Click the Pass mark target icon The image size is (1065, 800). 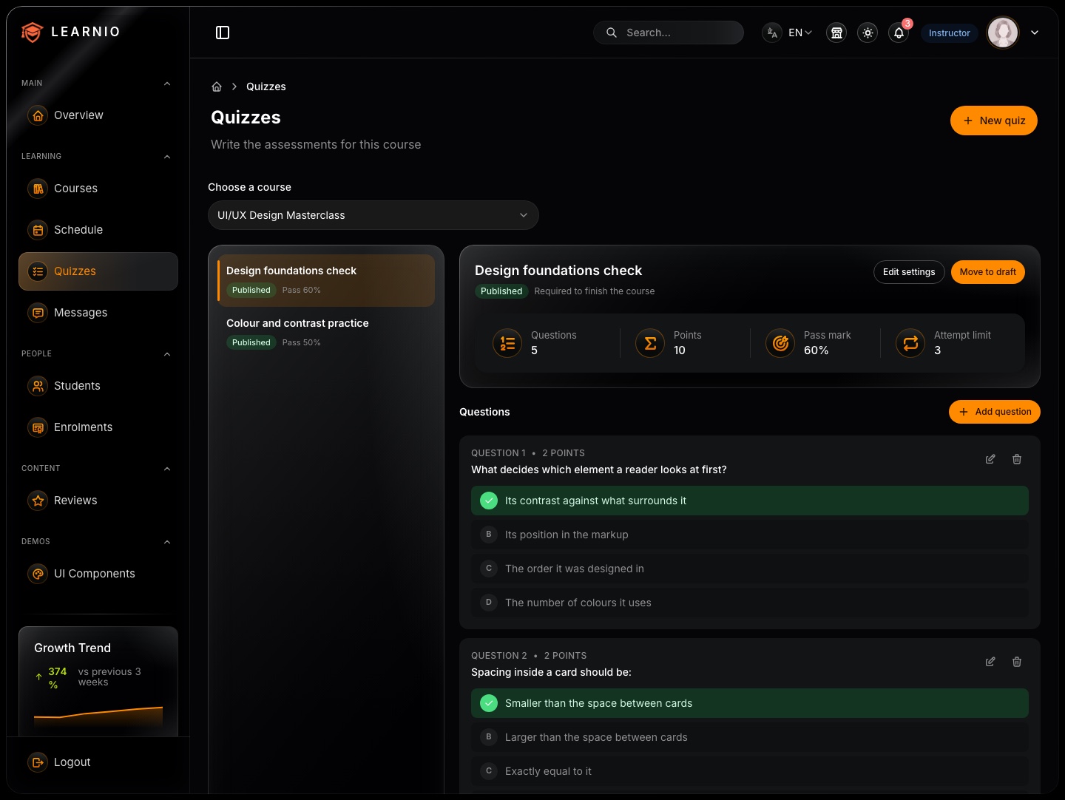(x=780, y=343)
